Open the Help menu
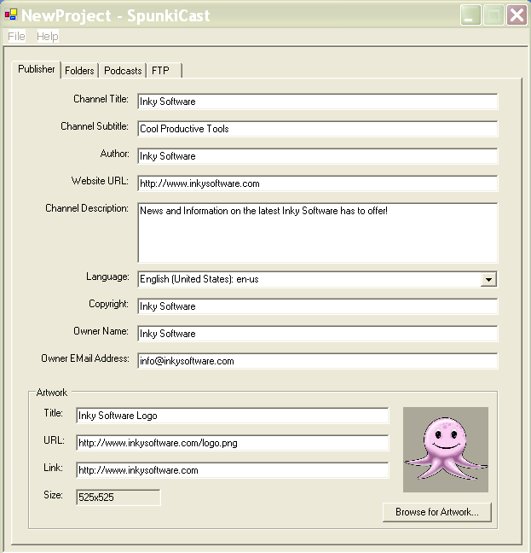 pyautogui.click(x=48, y=37)
